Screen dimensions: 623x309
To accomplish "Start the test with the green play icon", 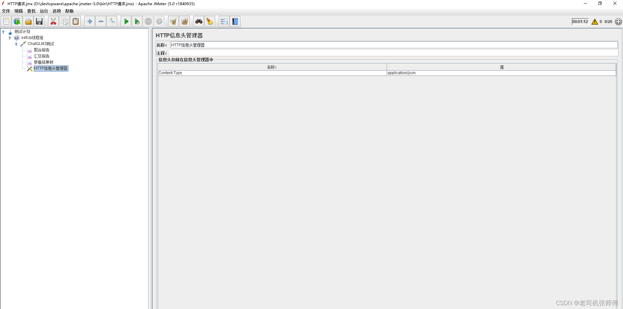I will pyautogui.click(x=126, y=21).
